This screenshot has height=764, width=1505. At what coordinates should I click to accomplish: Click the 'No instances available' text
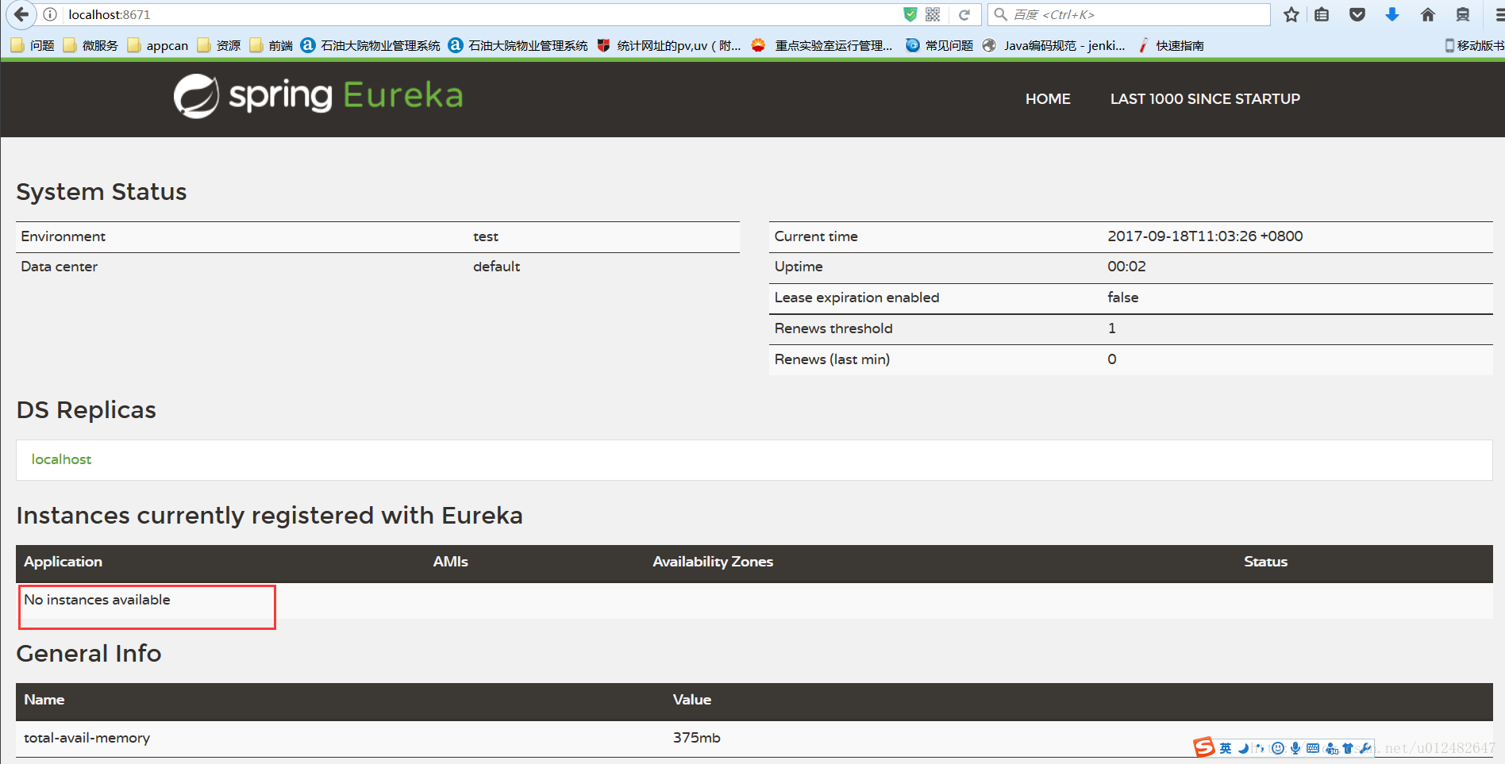click(97, 600)
